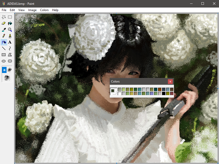Image resolution: width=219 pixels, height=164 pixels.
Task: Choose the Pencil tool
Action: coord(4,36)
